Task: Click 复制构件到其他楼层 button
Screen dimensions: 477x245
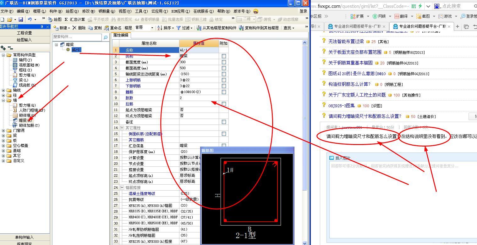Action: tap(259, 28)
